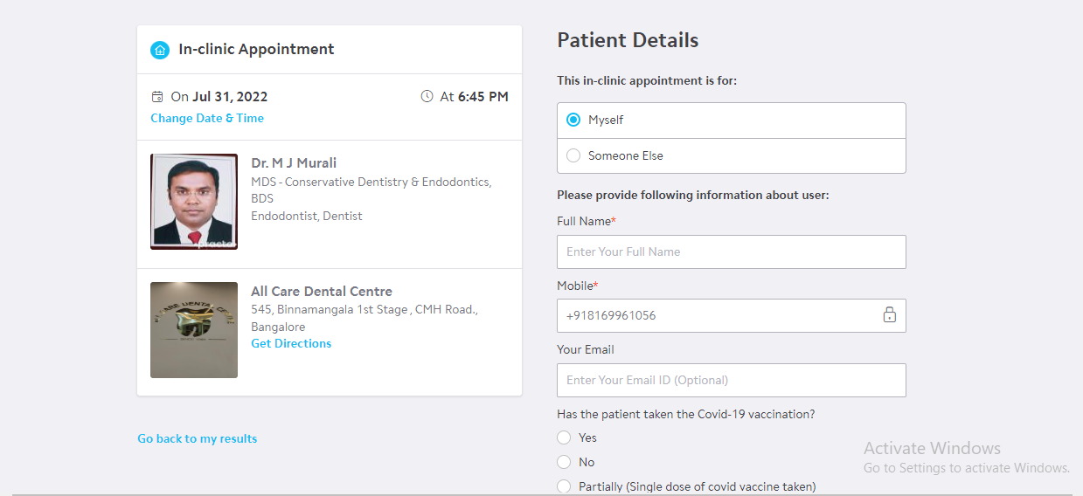Click the Full Name input field
This screenshot has height=496, width=1083.
(x=731, y=251)
